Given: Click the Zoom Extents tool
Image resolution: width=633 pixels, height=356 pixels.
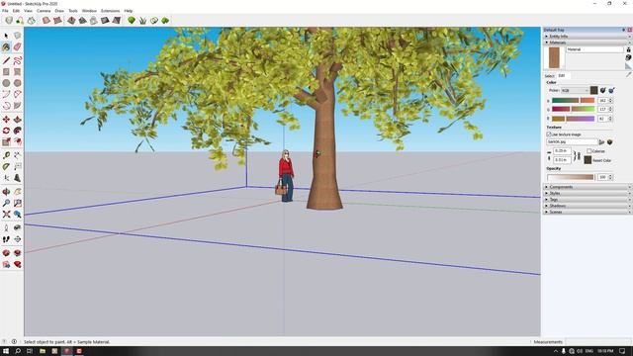Looking at the screenshot, I should pos(6,215).
